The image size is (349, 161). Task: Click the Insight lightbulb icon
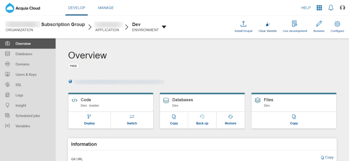point(7,105)
